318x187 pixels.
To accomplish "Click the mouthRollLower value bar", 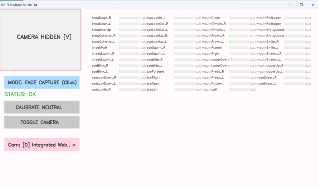I will [x=294, y=18].
